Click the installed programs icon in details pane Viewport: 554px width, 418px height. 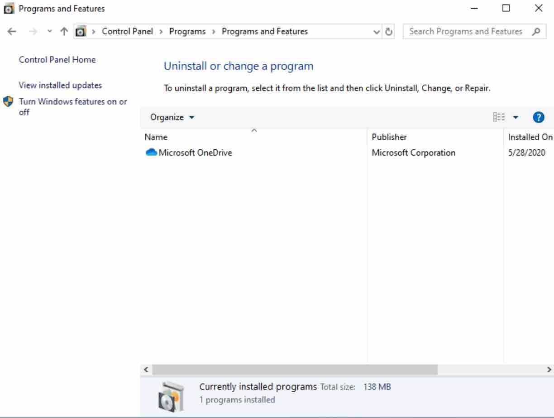tap(171, 396)
